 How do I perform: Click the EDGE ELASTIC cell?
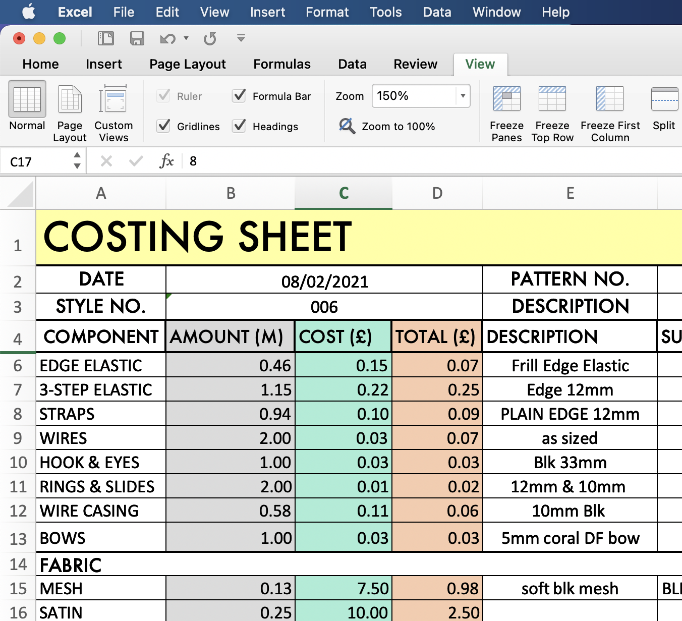pyautogui.click(x=101, y=365)
